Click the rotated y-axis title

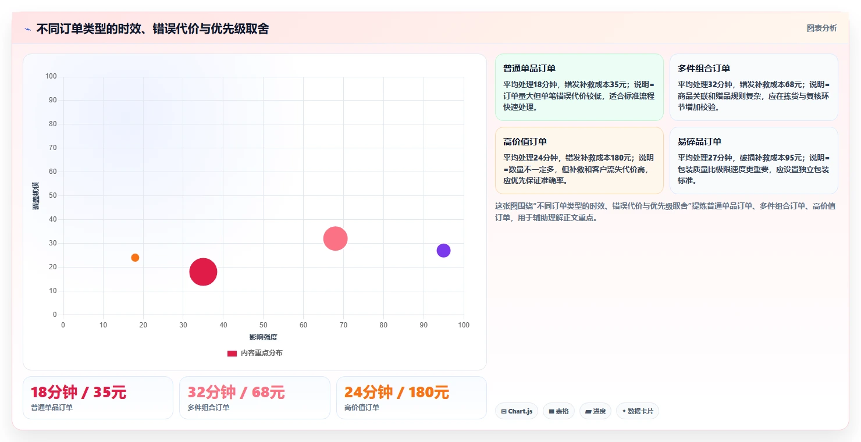36,196
